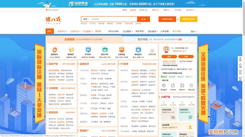Click the orange 搜索 button
The height and width of the screenshot is (137, 245).
pyautogui.click(x=143, y=19)
